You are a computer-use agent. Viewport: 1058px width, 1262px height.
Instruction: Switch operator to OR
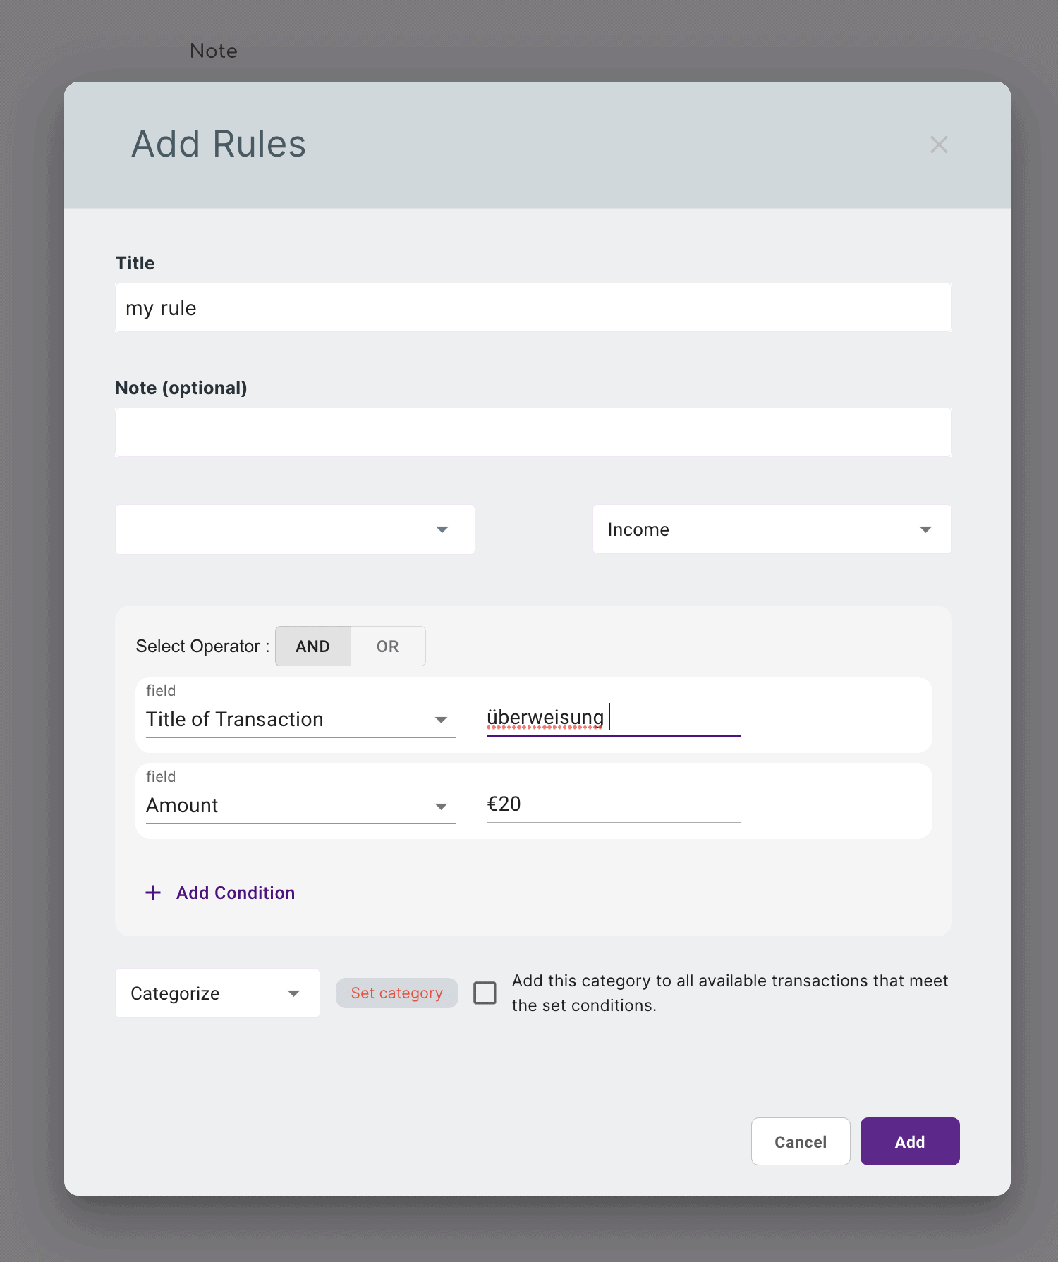tap(387, 647)
